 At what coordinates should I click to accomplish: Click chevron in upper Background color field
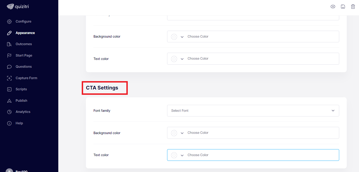(182, 37)
